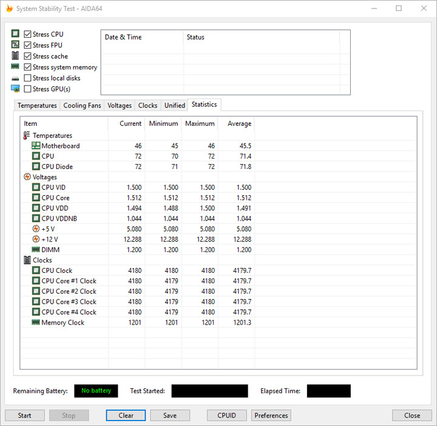Select the CPU Core #2 Clock row label
Image resolution: width=437 pixels, height=426 pixels.
click(69, 291)
